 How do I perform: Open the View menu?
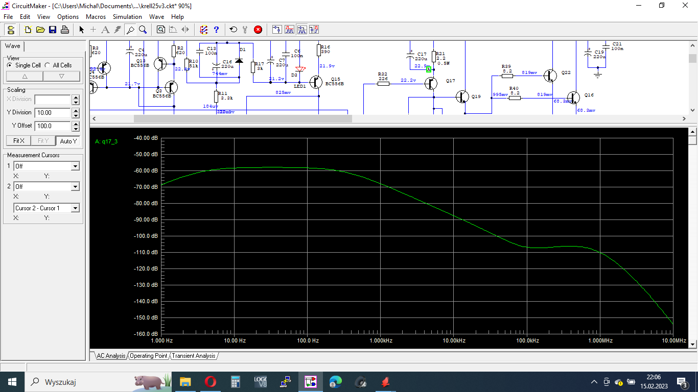43,17
